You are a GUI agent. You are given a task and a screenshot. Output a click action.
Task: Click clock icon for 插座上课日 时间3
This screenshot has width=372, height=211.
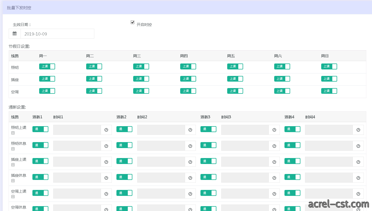tap(274, 162)
